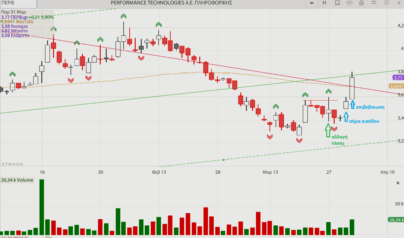Click the tallest green volume bar
404x238 pixels.
[42, 207]
